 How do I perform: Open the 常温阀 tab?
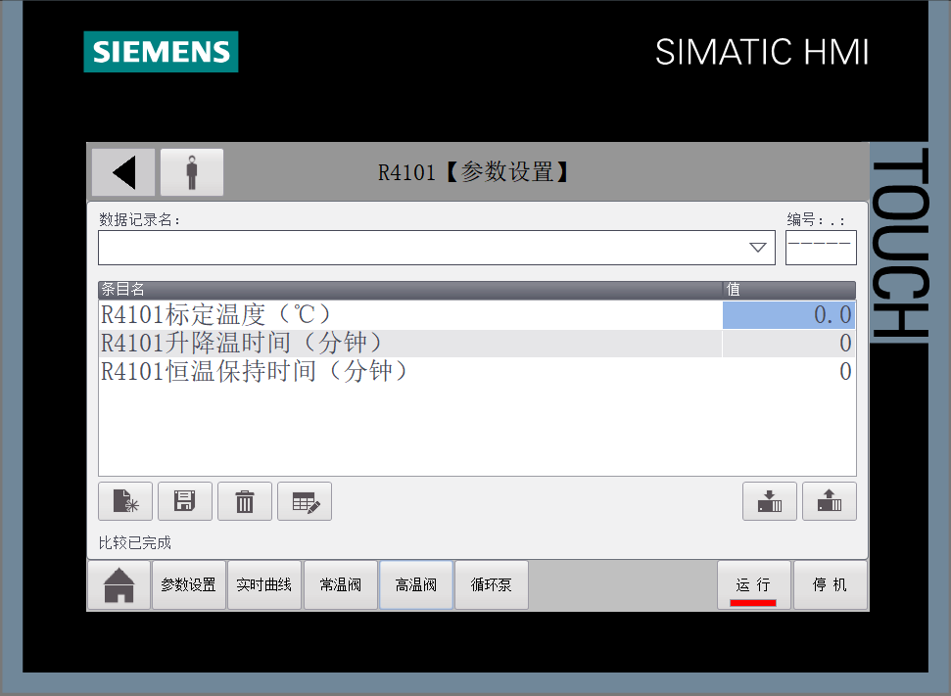340,585
